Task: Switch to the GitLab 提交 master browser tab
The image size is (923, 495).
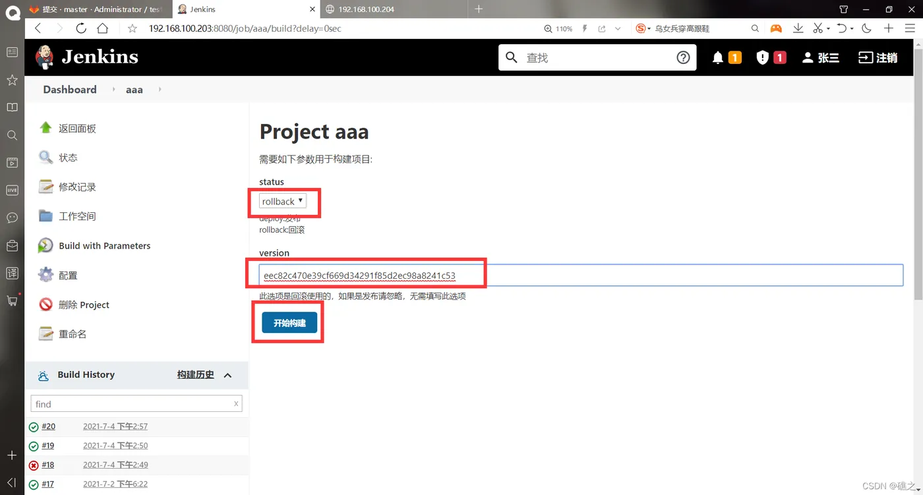Action: coord(98,9)
